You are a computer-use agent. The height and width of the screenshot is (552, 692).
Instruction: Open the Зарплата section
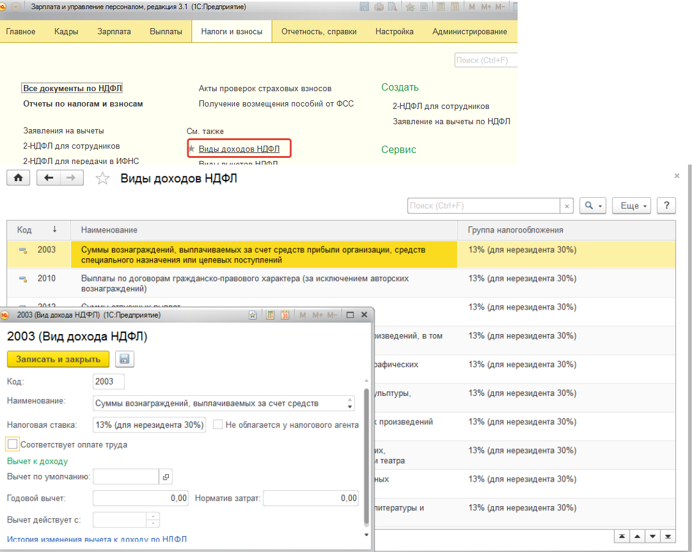(x=114, y=32)
